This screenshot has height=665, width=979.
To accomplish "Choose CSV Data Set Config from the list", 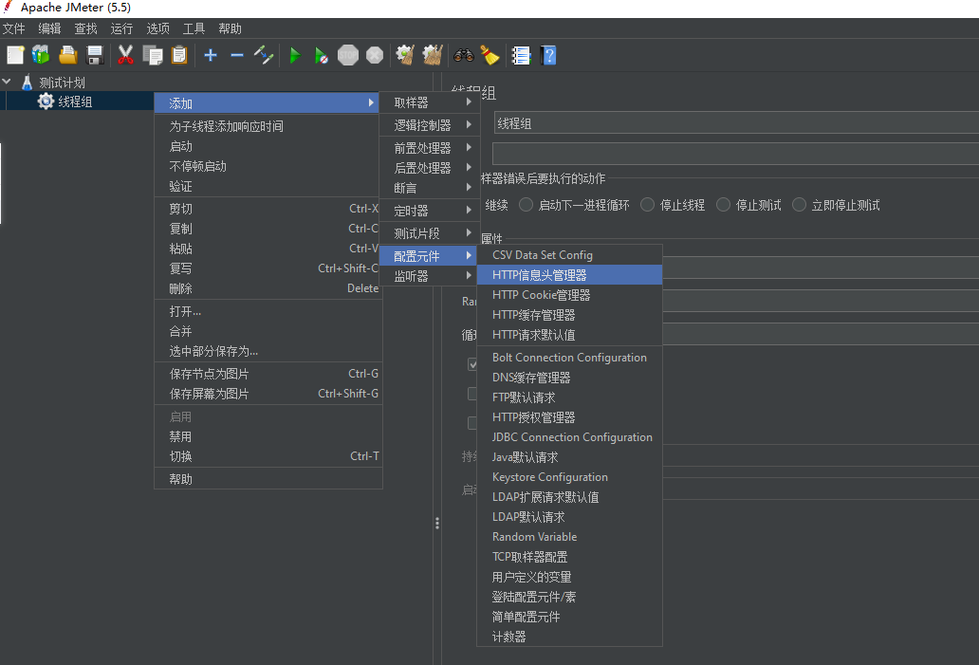I will click(x=543, y=254).
